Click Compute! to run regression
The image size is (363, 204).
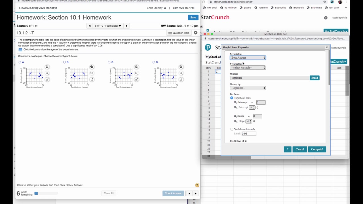[x=317, y=149]
